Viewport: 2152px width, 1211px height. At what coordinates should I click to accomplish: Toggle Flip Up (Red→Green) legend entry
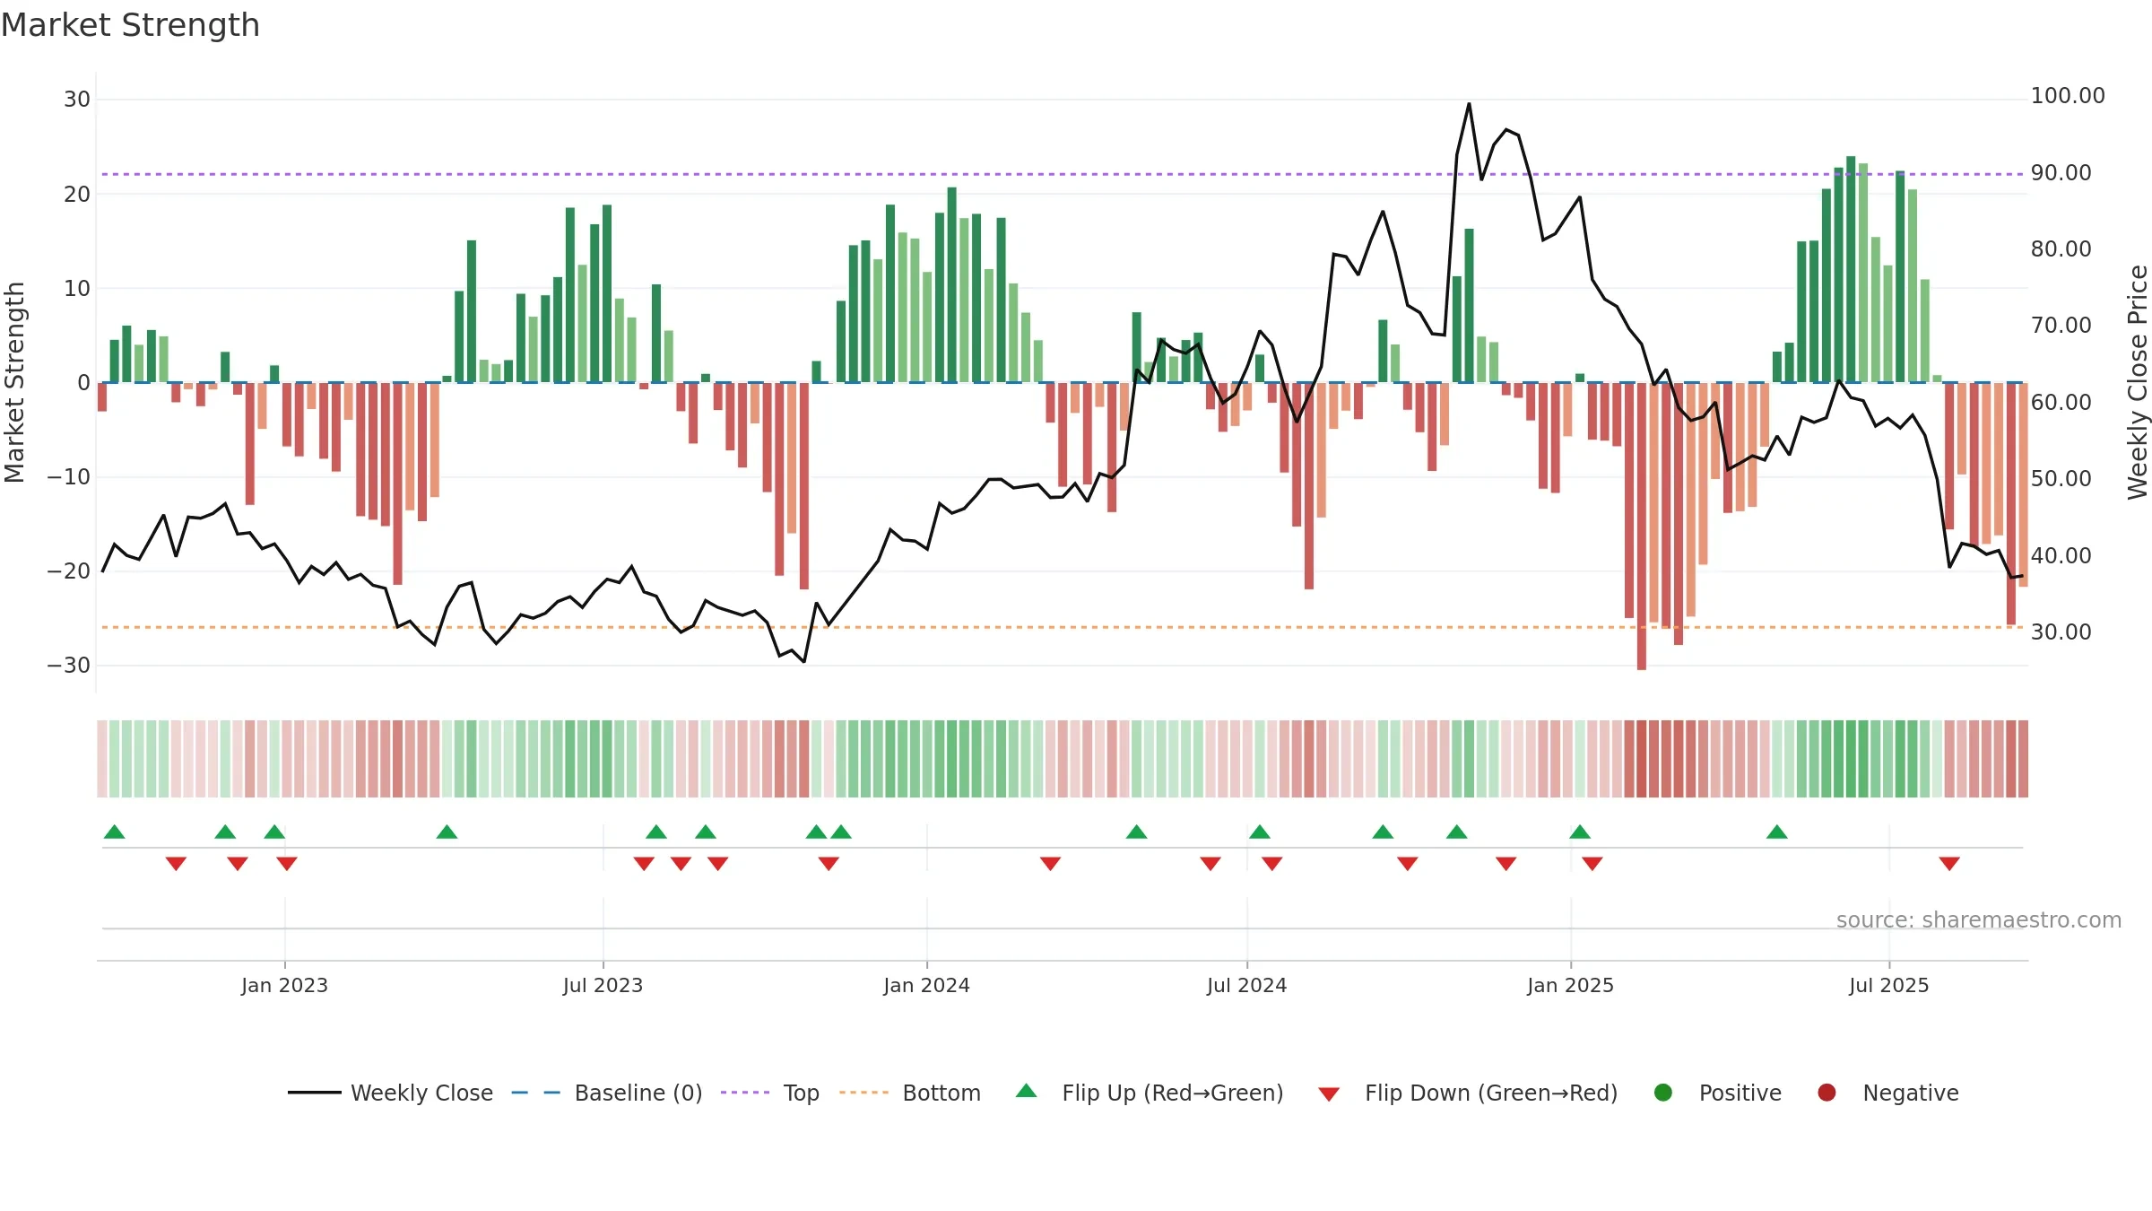tap(1150, 1093)
